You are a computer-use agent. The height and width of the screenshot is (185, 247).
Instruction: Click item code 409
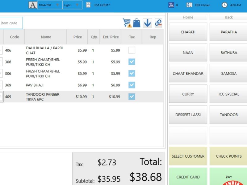click(8, 97)
